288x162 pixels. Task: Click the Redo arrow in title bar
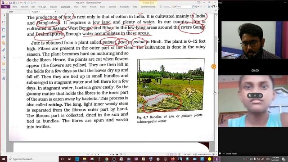tap(28, 3)
